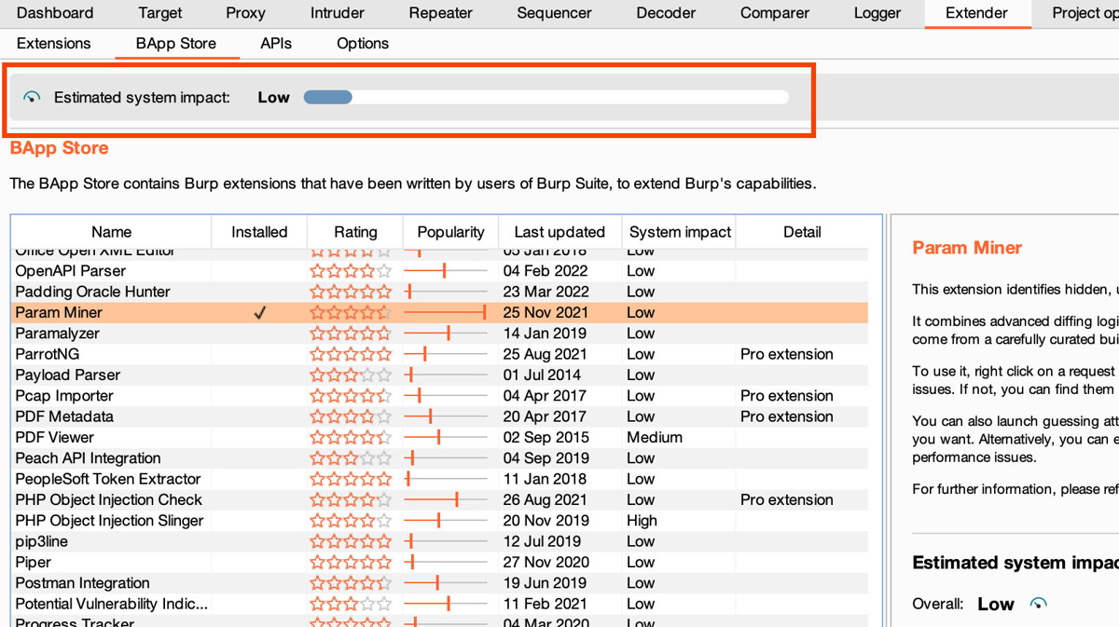The width and height of the screenshot is (1119, 627).
Task: Switch to the Comparer tab
Action: click(x=775, y=13)
